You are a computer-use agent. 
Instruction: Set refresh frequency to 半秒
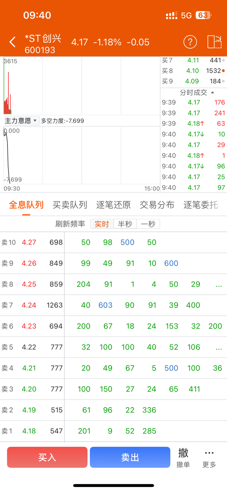[125, 224]
